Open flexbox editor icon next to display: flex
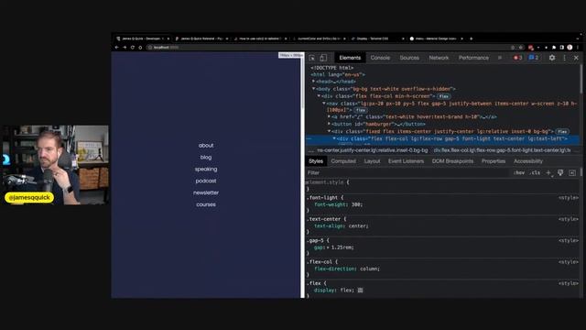This screenshot has height=330, width=586. 360,290
